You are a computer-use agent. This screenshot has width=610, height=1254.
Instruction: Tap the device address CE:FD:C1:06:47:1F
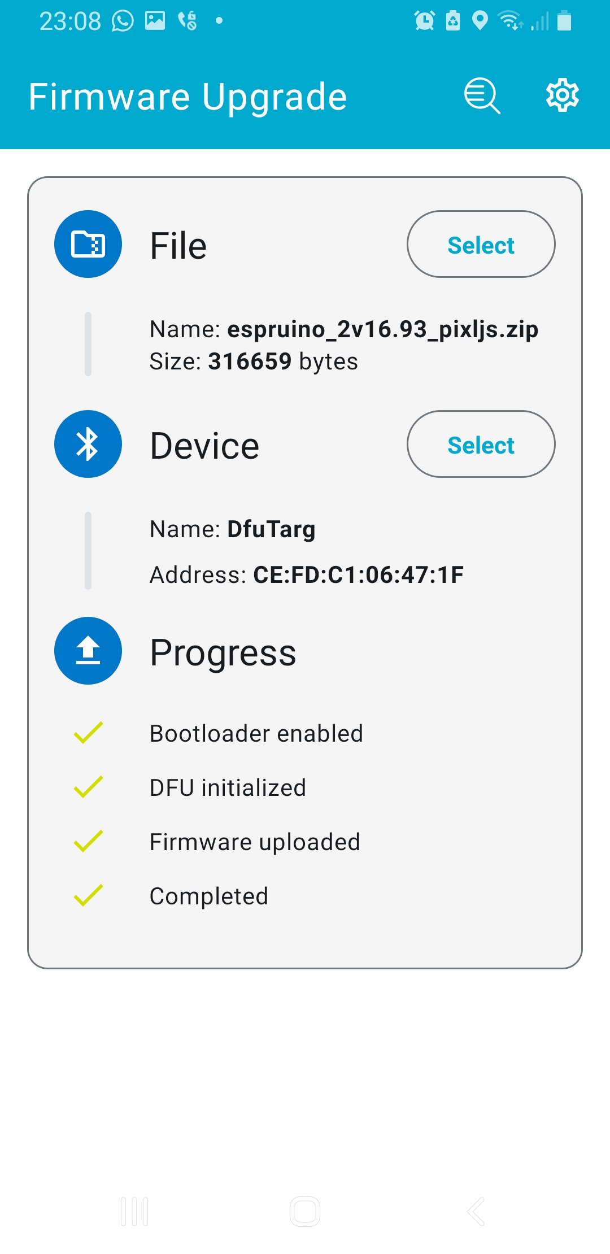[x=359, y=575]
